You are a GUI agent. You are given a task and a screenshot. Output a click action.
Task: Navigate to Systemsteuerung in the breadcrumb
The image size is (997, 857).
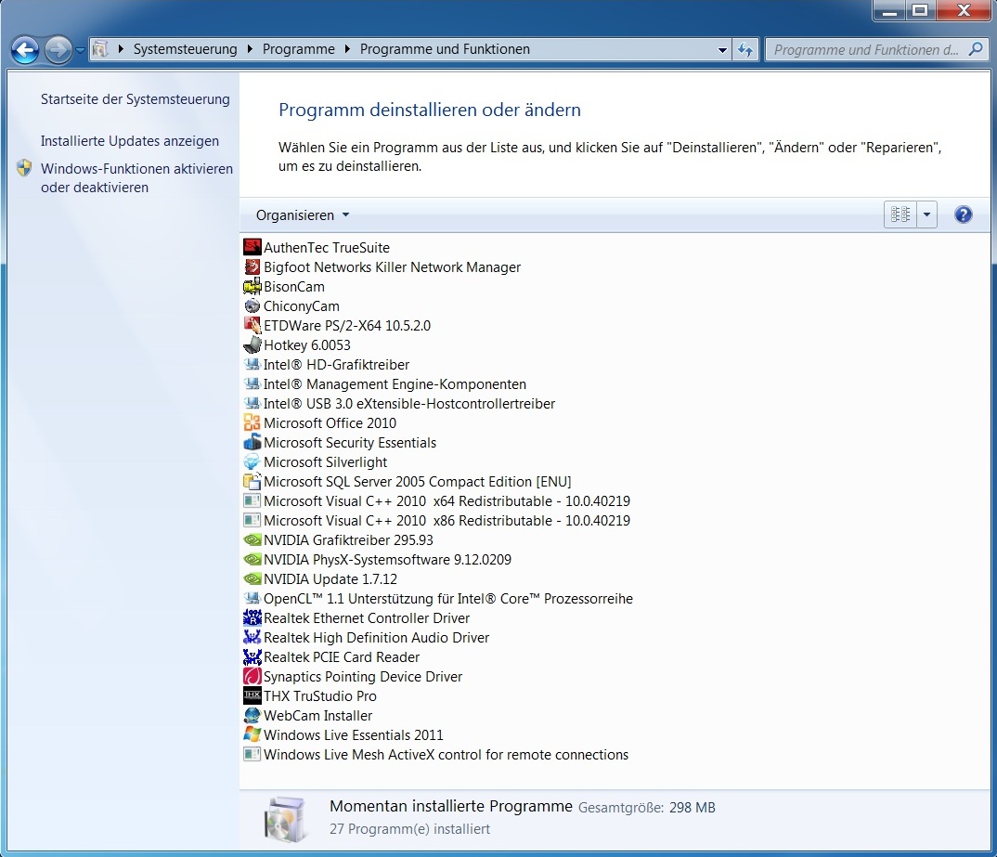[185, 49]
